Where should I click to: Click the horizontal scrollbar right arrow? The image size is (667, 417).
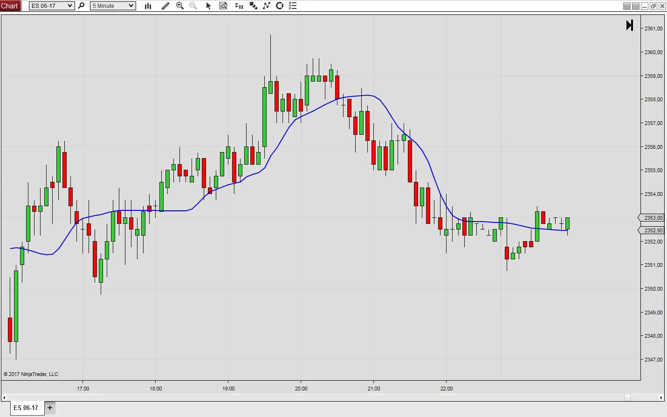661,397
